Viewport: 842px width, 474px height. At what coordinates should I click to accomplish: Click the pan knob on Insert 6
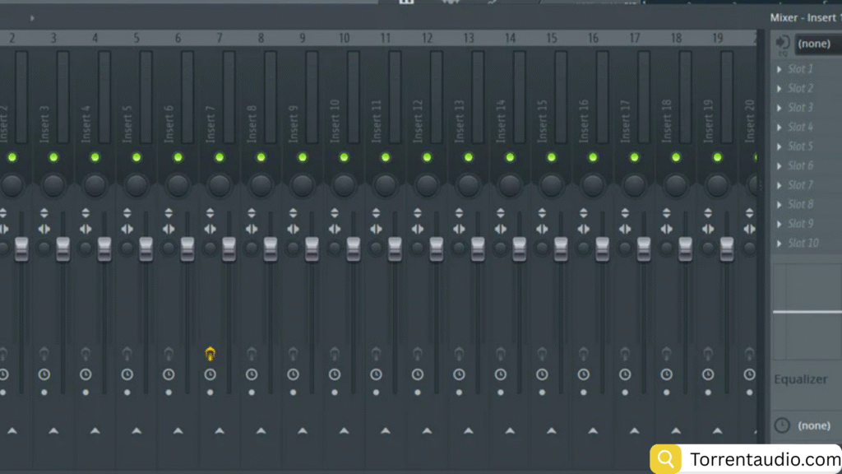178,184
